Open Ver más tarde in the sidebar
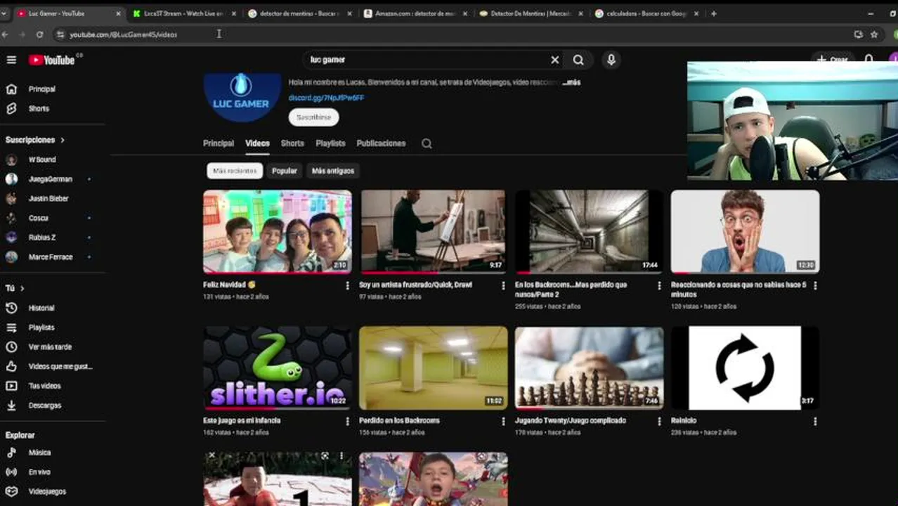 (50, 347)
